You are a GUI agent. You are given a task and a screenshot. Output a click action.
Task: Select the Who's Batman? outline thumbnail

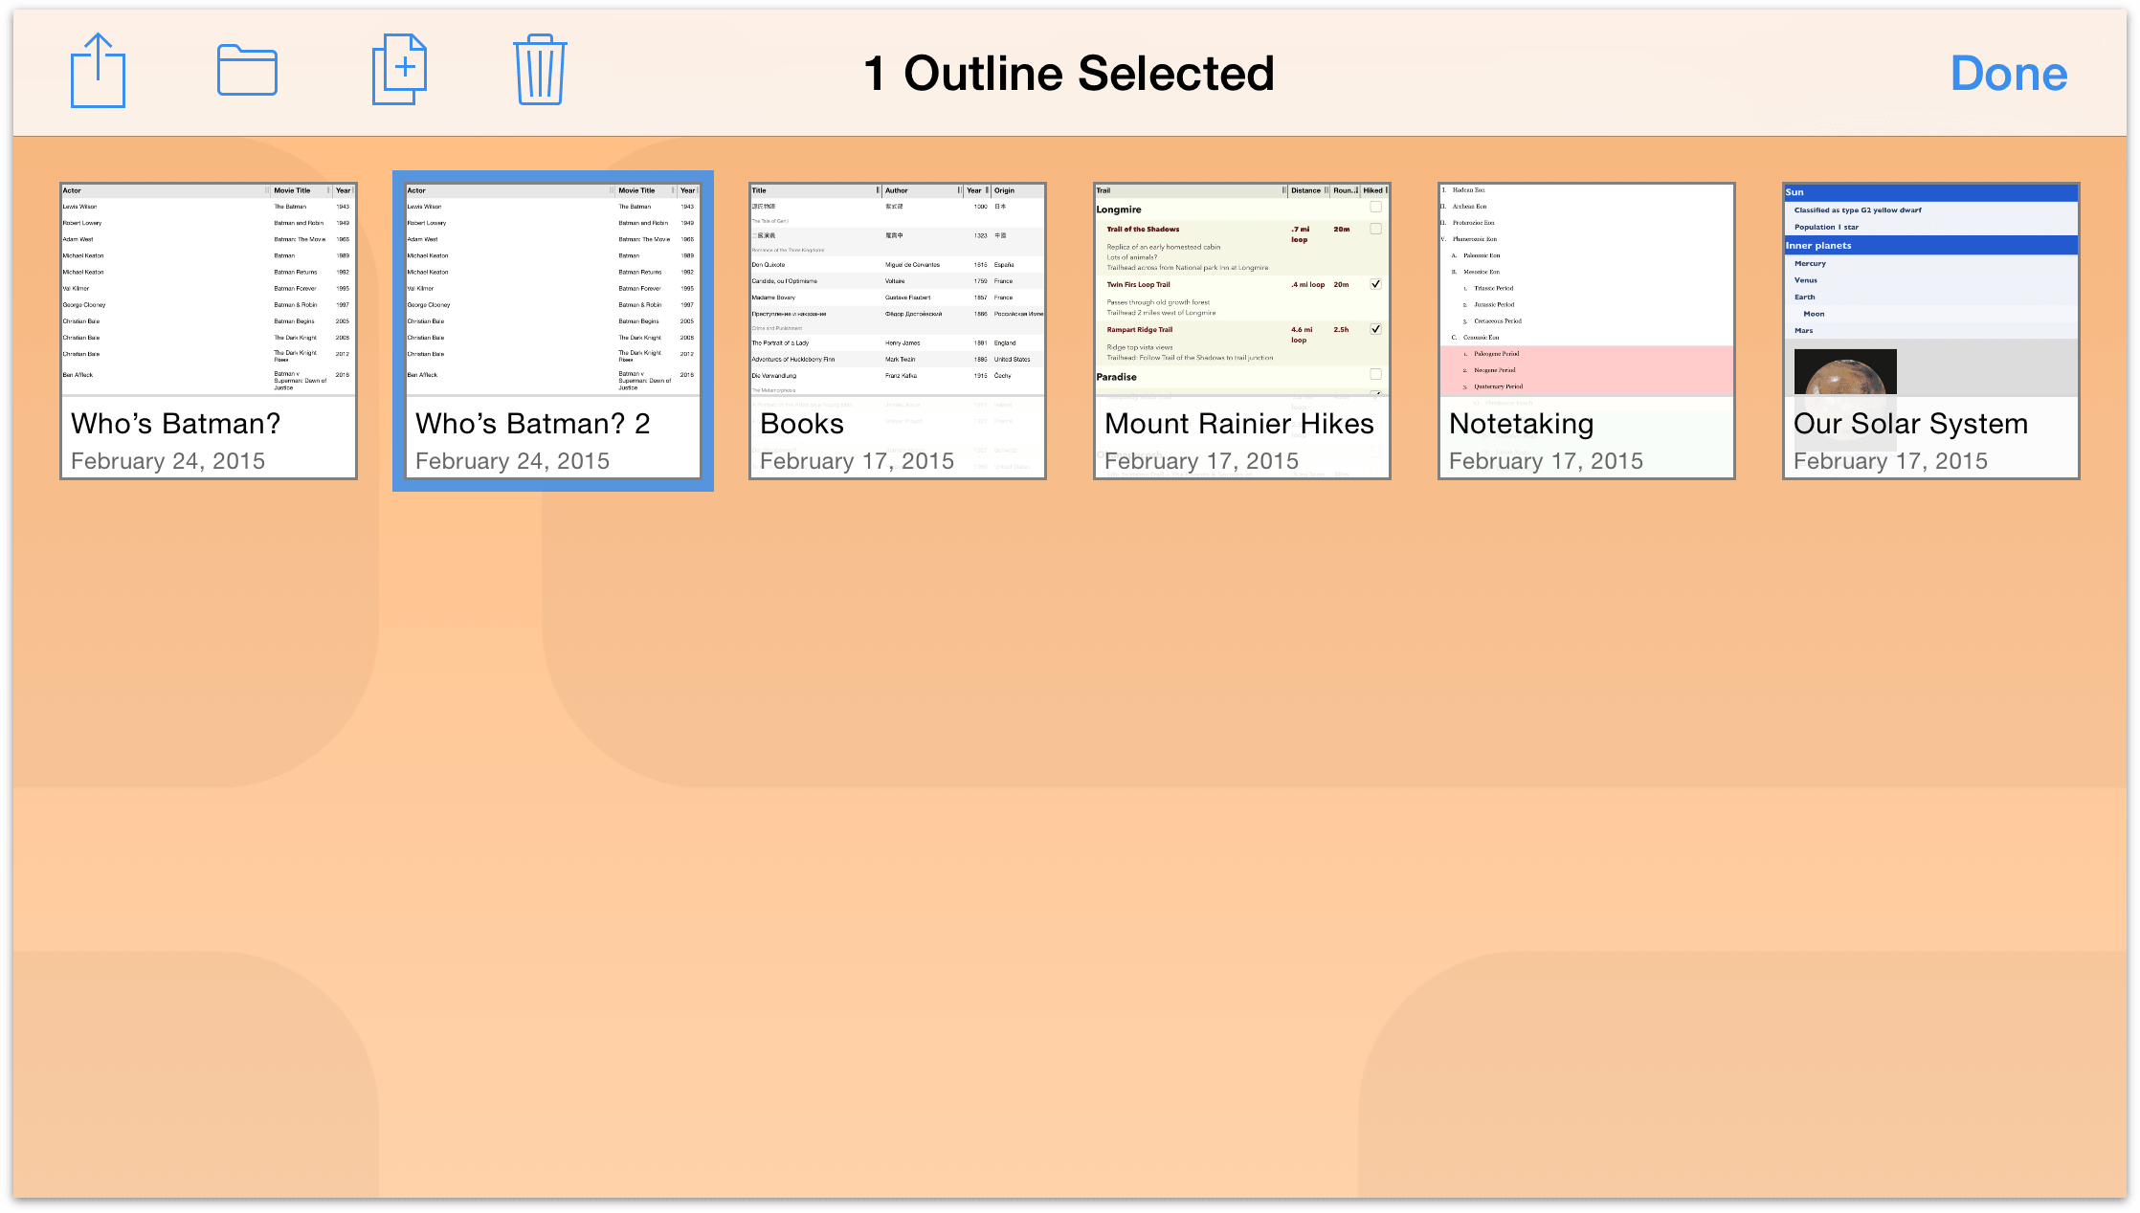(x=209, y=330)
